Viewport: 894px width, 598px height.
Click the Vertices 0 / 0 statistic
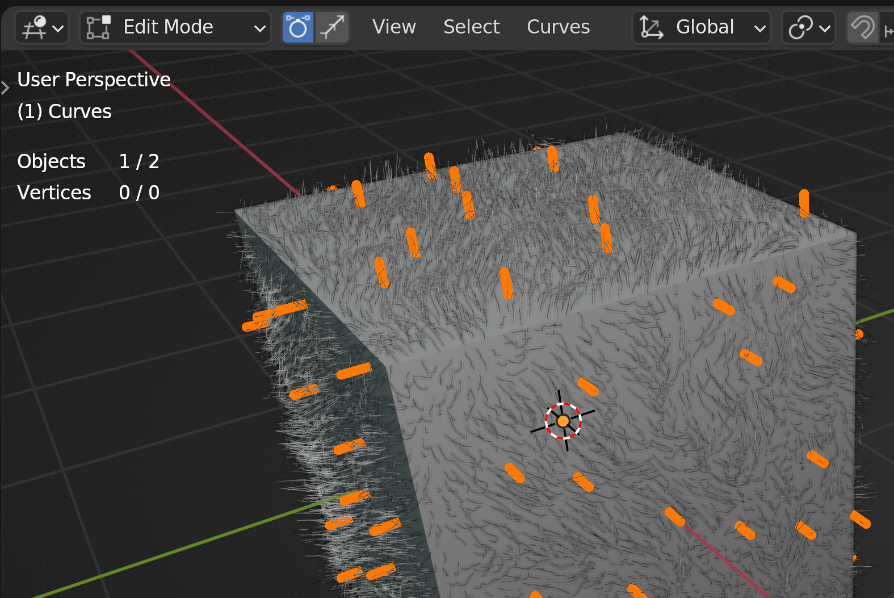[x=88, y=193]
